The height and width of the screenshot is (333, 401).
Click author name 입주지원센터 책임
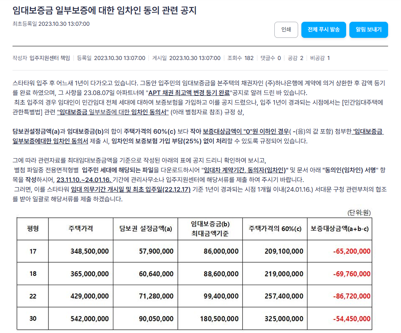[x=50, y=58]
